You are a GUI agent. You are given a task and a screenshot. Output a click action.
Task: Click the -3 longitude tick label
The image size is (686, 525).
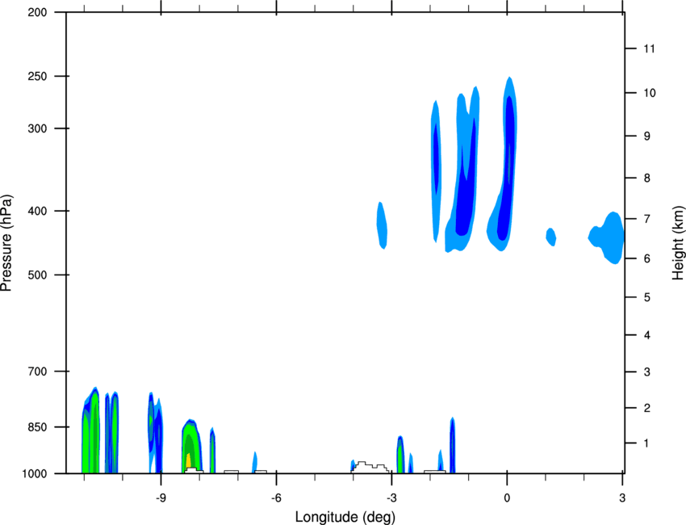[391, 498]
